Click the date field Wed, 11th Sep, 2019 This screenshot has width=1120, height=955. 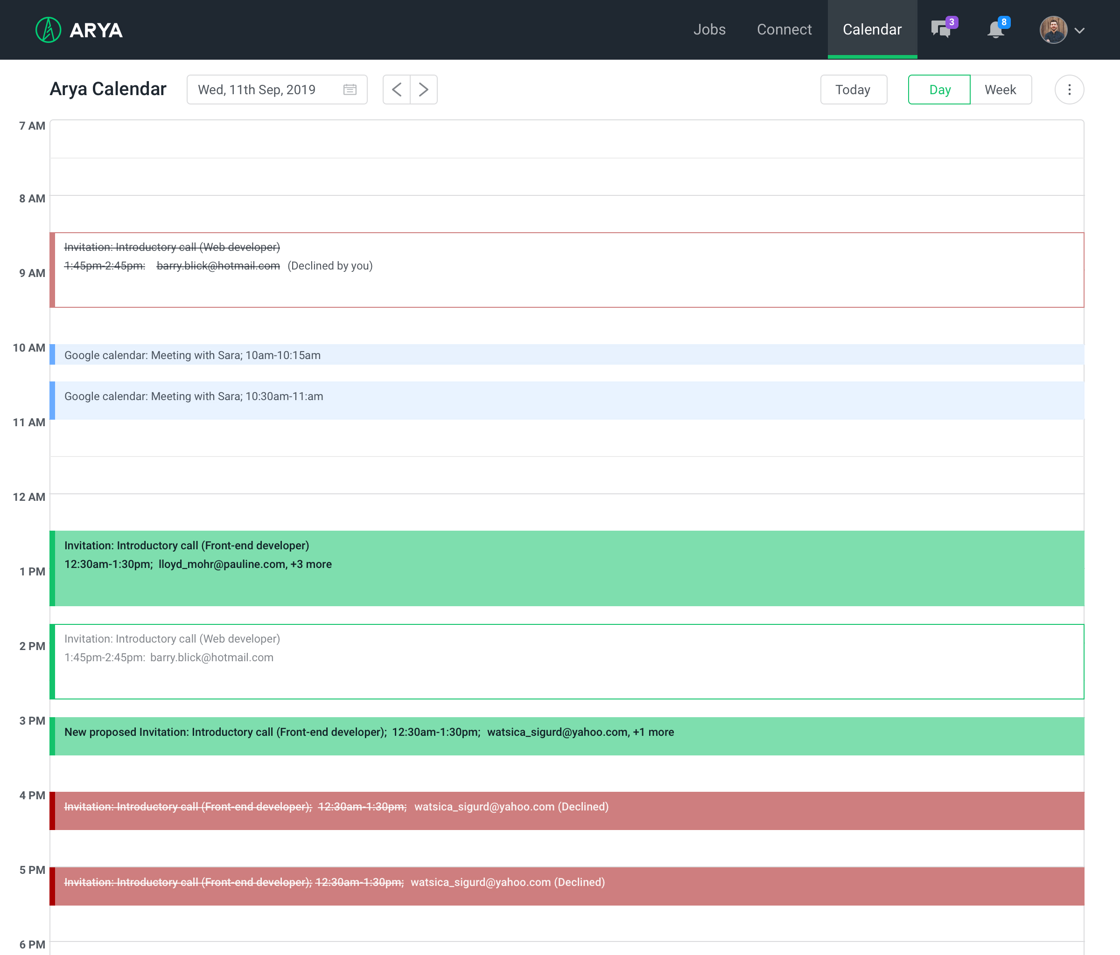257,90
